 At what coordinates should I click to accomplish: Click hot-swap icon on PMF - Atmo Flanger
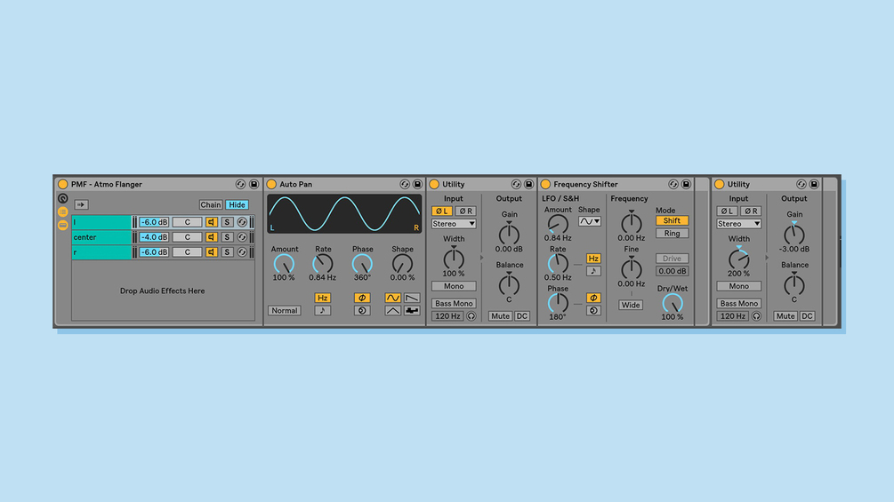coord(240,185)
